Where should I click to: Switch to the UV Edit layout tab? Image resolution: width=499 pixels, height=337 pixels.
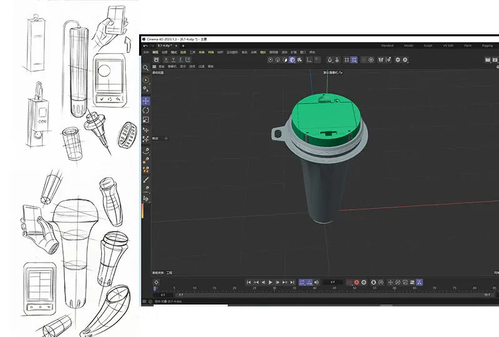click(448, 46)
